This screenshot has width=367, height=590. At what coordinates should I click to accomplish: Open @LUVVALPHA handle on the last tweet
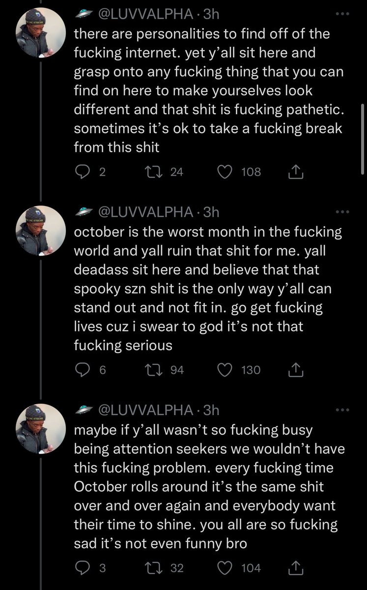[x=146, y=410]
